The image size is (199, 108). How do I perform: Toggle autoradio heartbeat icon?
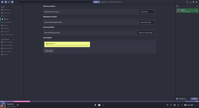tap(167, 105)
